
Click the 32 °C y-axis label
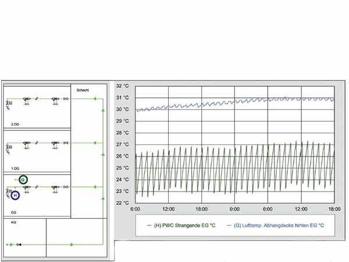[123, 86]
